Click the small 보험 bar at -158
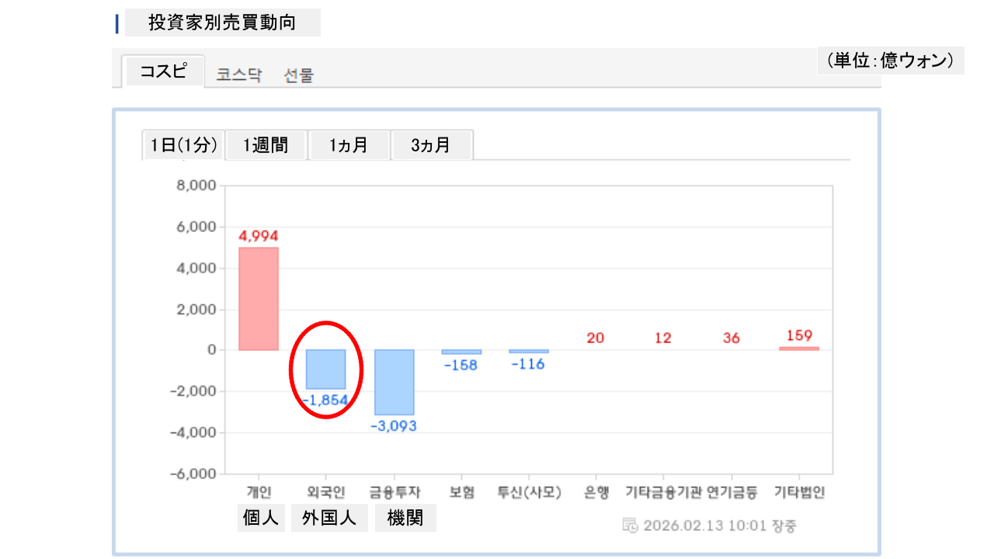 tap(461, 352)
